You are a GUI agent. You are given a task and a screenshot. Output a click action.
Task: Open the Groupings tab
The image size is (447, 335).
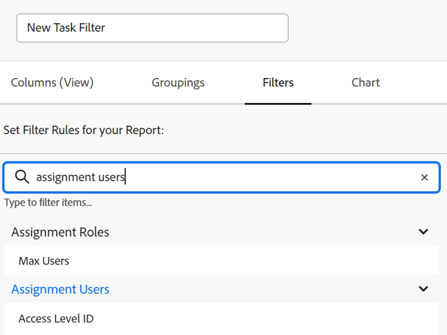pos(178,83)
